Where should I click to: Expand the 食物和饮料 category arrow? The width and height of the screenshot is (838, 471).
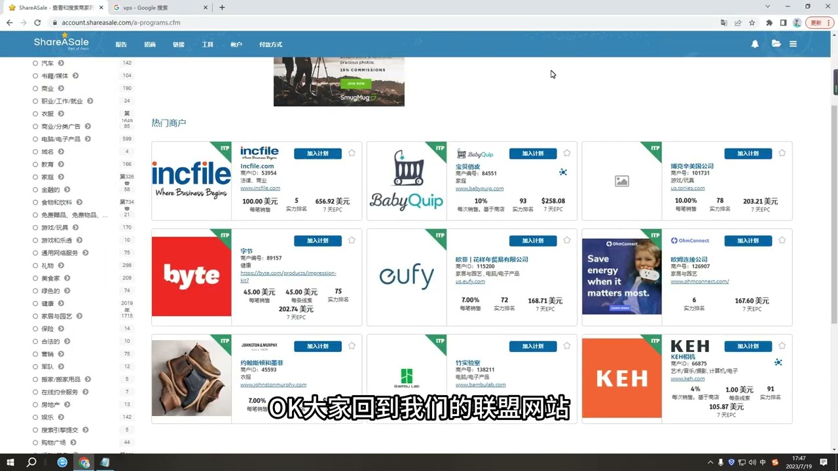(79, 202)
